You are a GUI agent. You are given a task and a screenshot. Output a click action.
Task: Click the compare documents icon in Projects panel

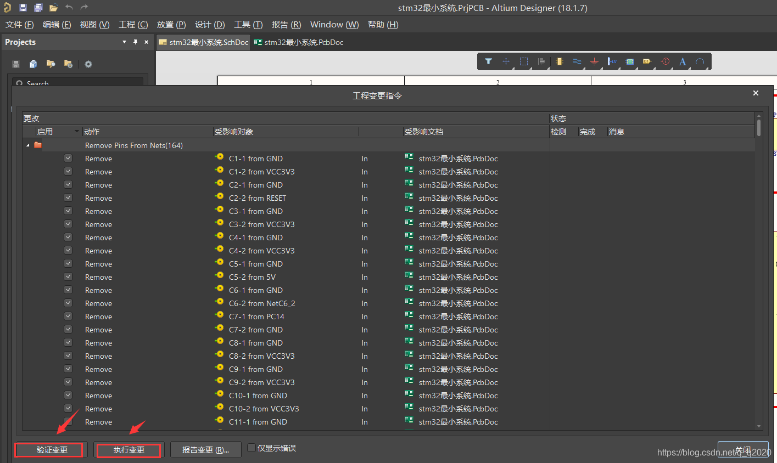(33, 64)
